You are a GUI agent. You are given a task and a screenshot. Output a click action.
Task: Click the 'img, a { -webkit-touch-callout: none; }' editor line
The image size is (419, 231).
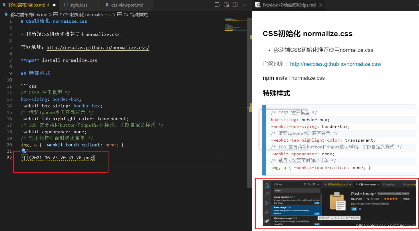pyautogui.click(x=72, y=145)
